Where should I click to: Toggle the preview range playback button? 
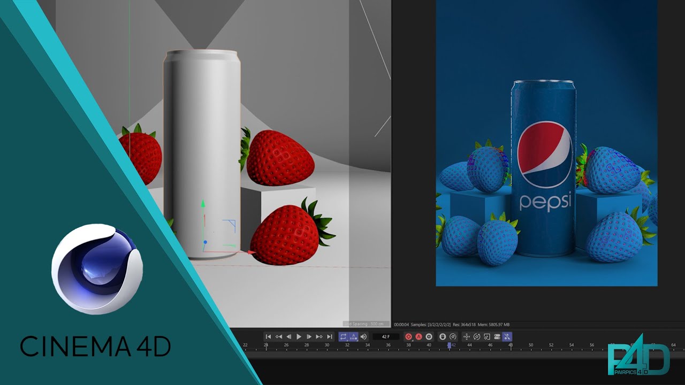click(354, 337)
